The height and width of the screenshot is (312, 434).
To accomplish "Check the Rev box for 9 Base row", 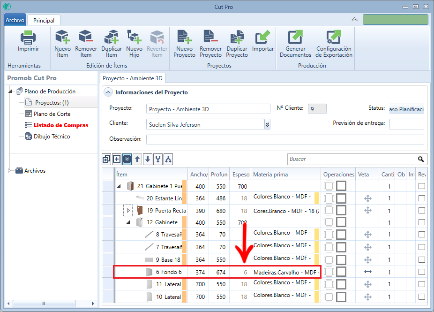I will click(x=422, y=259).
